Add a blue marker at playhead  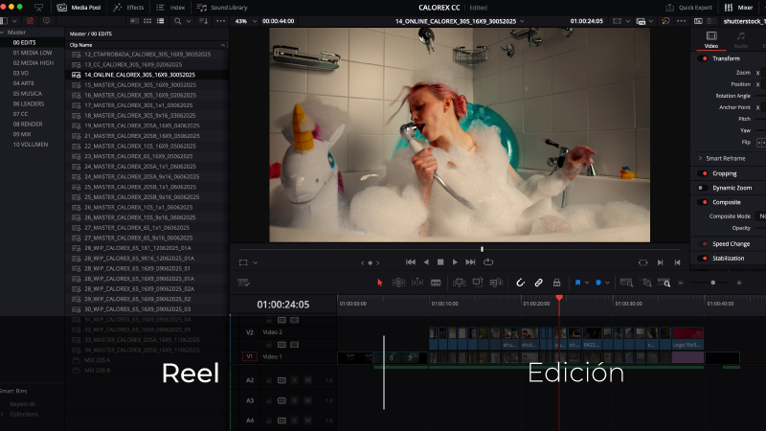point(597,283)
